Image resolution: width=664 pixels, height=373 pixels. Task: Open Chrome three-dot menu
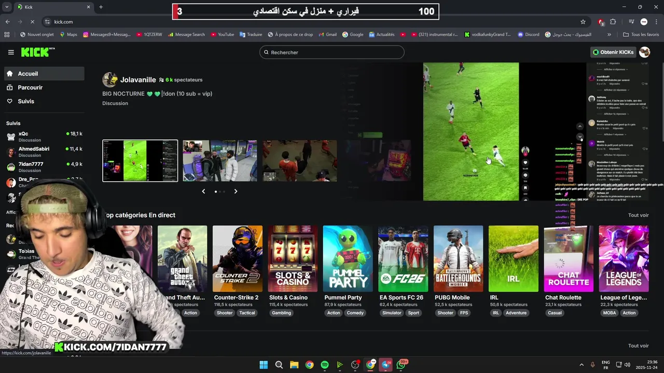[656, 22]
